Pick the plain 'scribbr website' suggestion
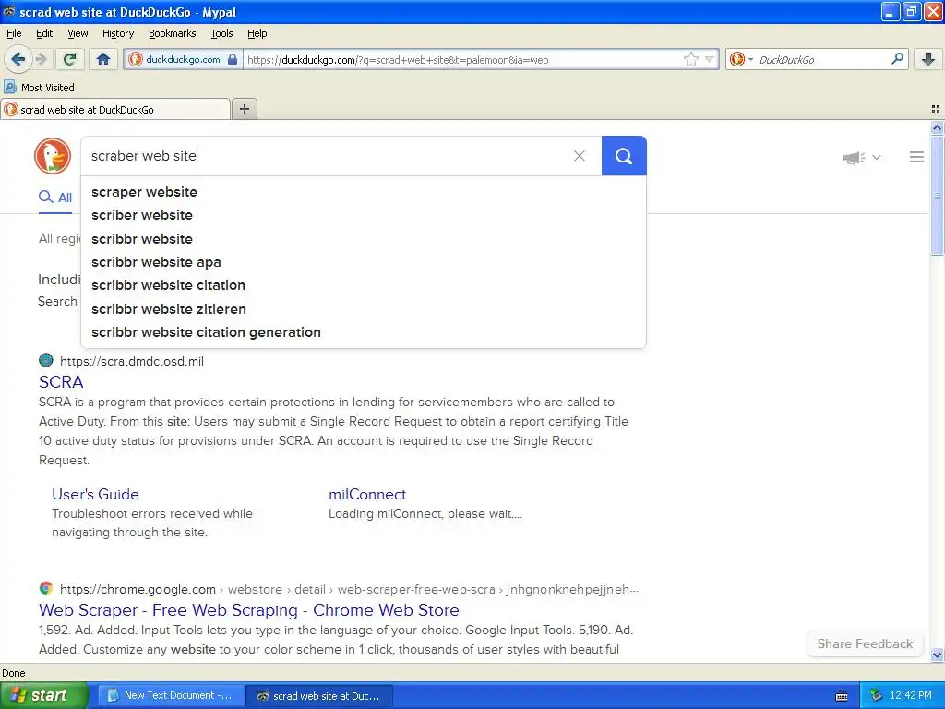The width and height of the screenshot is (945, 709). pyautogui.click(x=363, y=239)
